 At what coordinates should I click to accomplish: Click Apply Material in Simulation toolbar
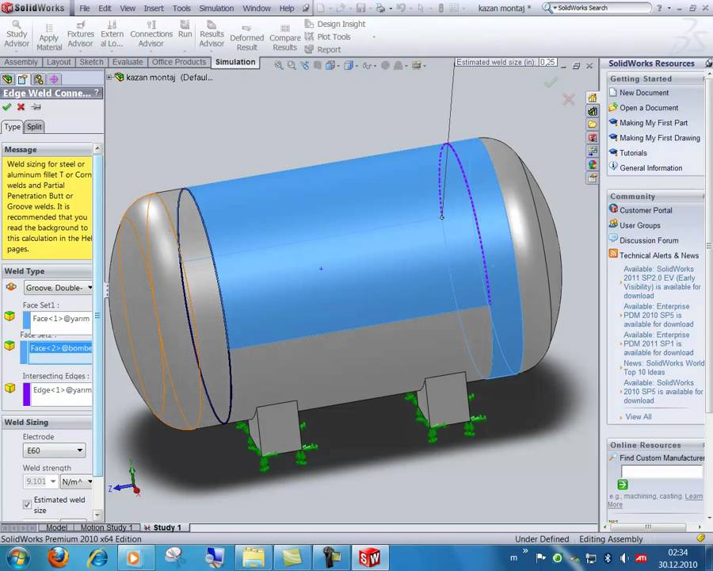pyautogui.click(x=48, y=37)
